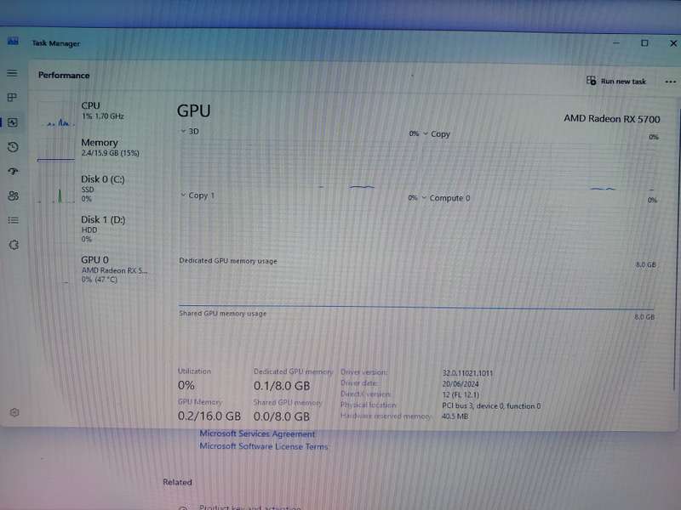Select the Performance page icon
The height and width of the screenshot is (510, 681).
13,122
